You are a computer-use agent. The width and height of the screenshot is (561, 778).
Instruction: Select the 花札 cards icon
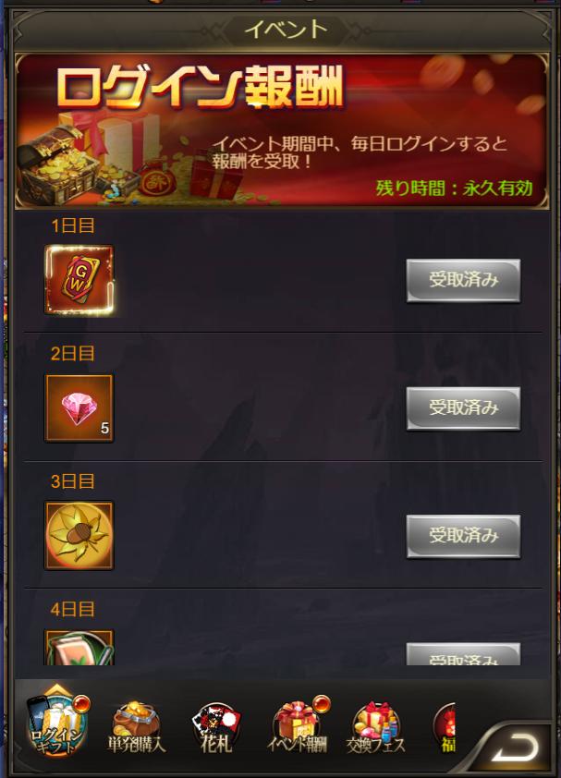(216, 727)
